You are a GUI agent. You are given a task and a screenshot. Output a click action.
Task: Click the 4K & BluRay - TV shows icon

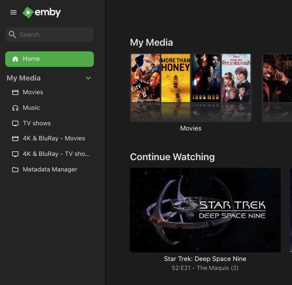(x=15, y=154)
